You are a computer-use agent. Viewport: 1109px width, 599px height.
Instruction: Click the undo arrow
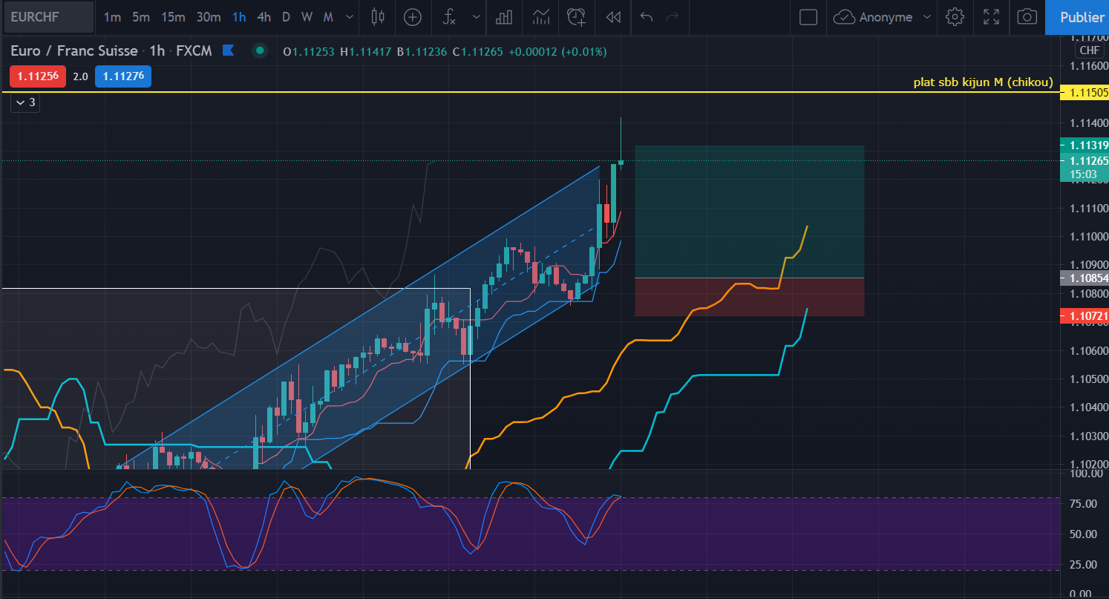646,17
